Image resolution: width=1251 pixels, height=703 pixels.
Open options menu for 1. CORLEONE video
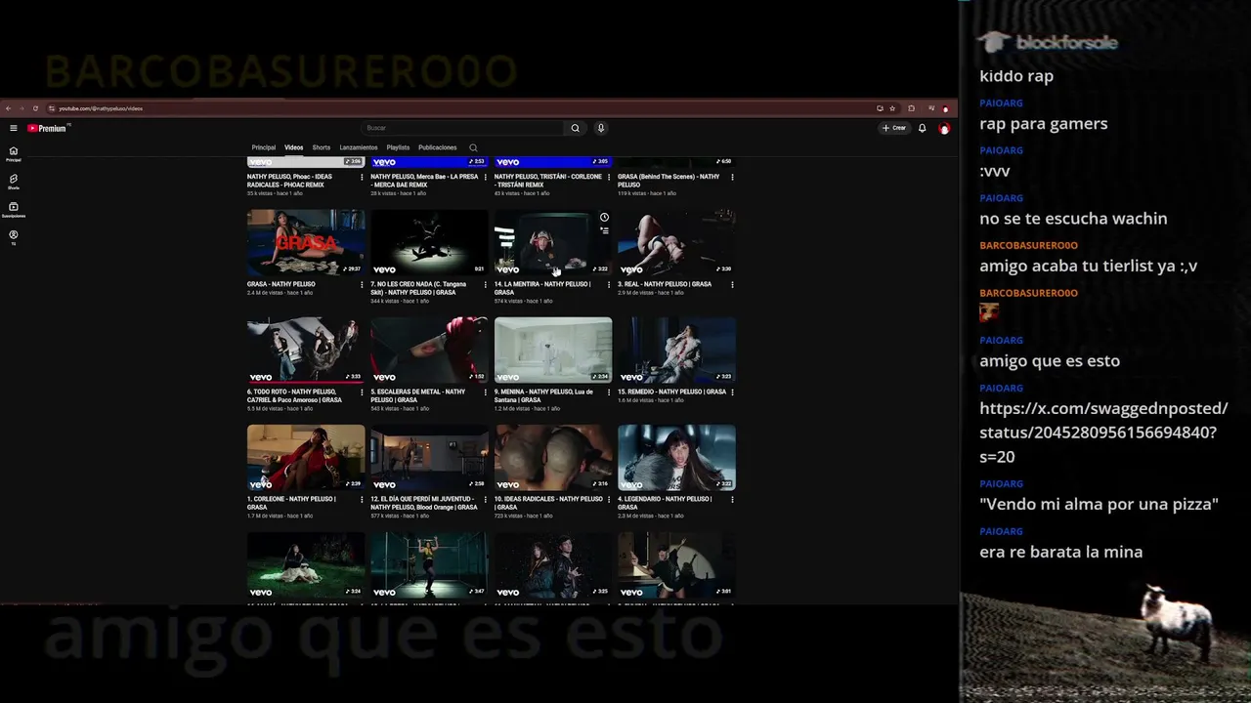(362, 501)
